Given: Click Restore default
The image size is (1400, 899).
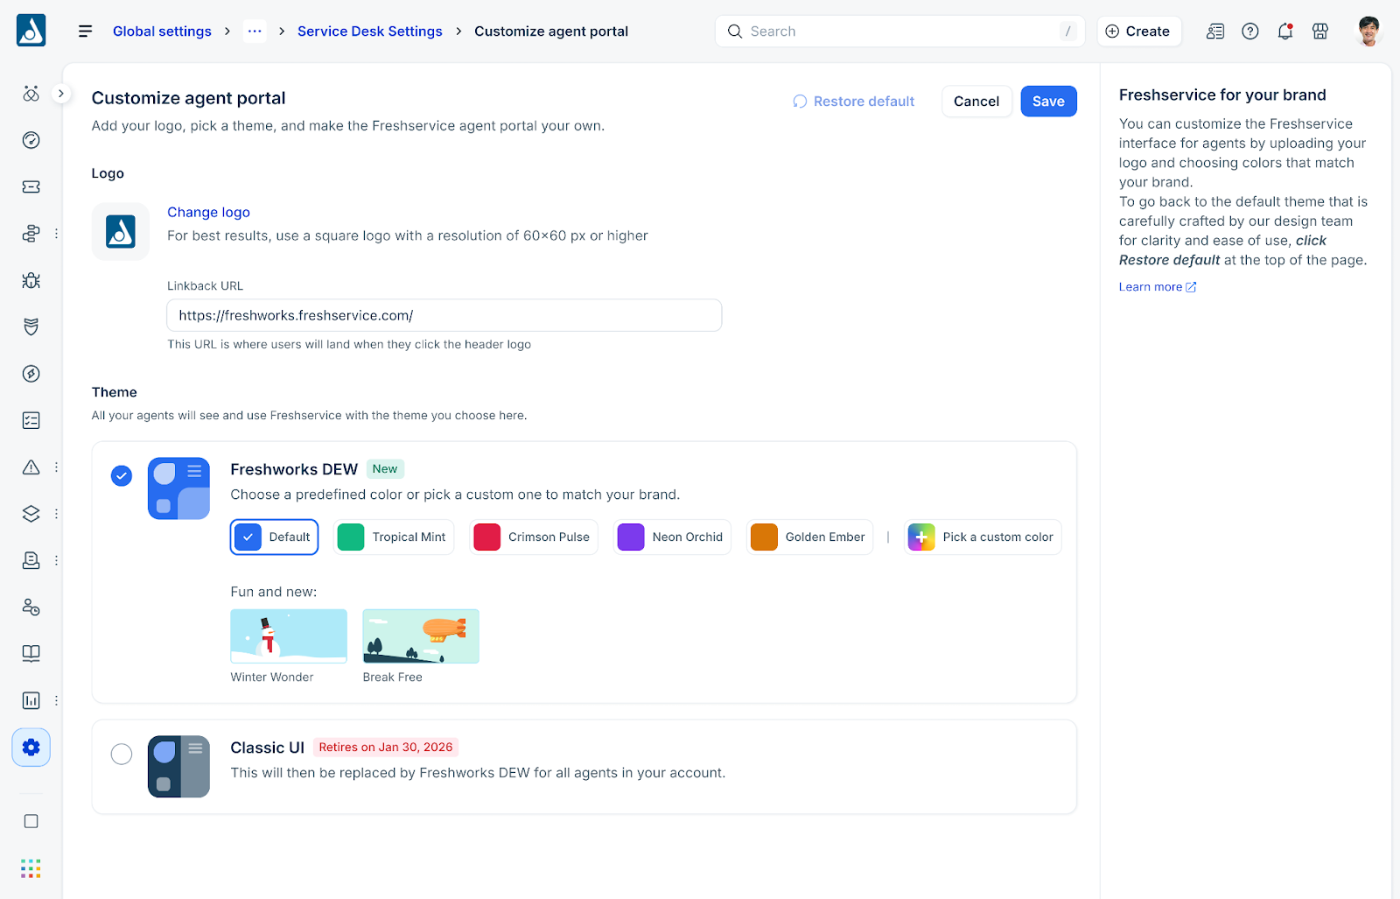Looking at the screenshot, I should tap(853, 102).
